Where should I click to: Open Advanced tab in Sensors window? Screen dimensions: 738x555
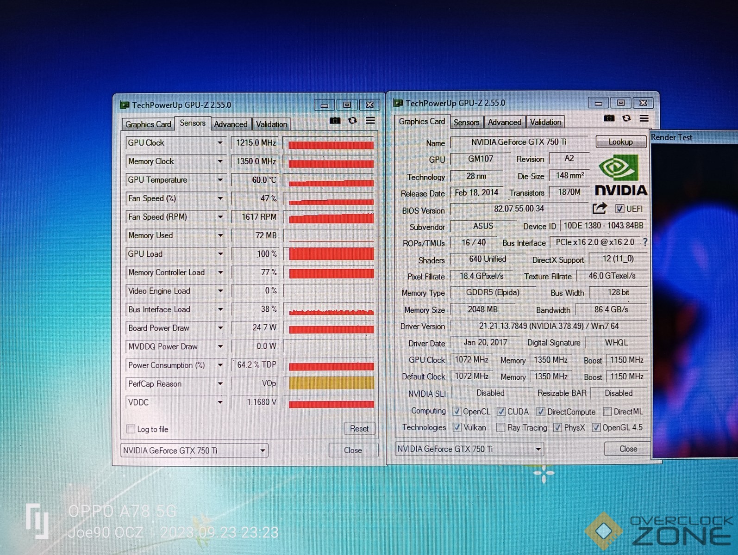[231, 124]
